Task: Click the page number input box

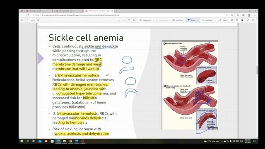Action: coord(28,20)
